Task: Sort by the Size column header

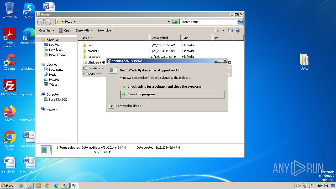Action: [x=223, y=38]
